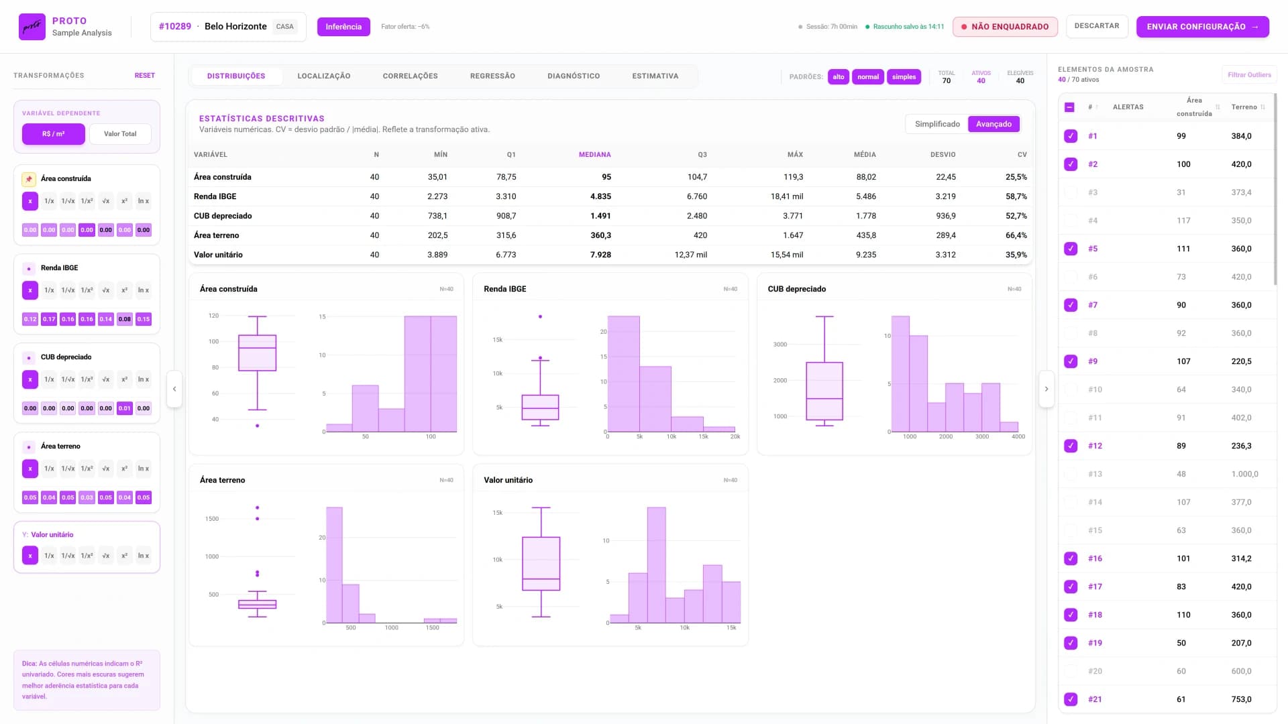Apply the 1/x transform to Área terreno

pos(49,469)
